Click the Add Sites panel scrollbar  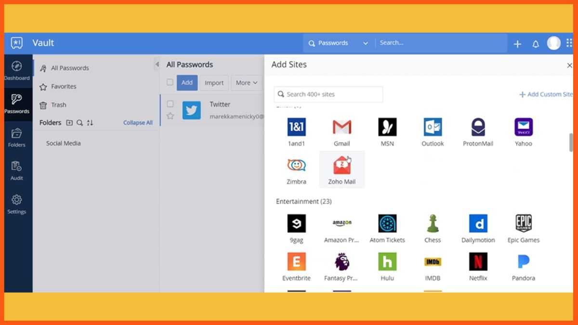[x=571, y=142]
